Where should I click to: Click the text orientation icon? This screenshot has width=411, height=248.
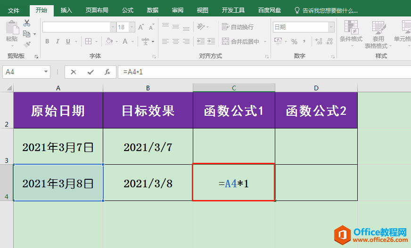pos(201,27)
